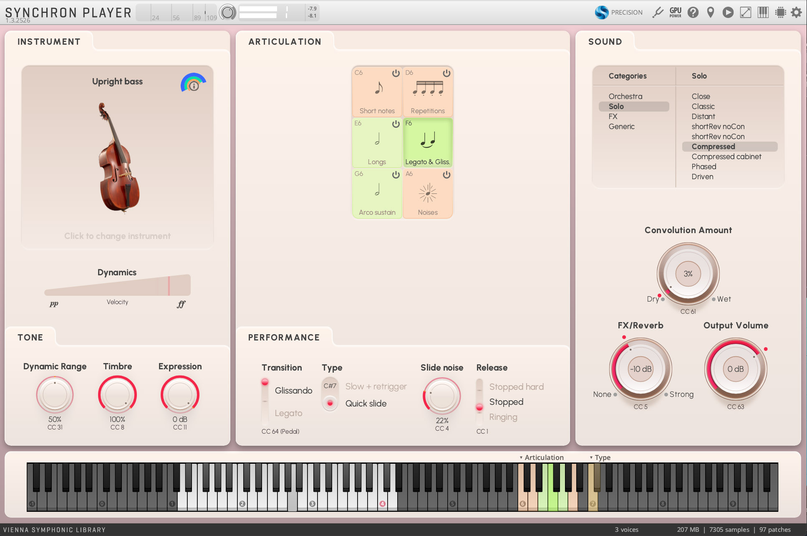The image size is (807, 536).
Task: Select FX category
Action: 613,117
